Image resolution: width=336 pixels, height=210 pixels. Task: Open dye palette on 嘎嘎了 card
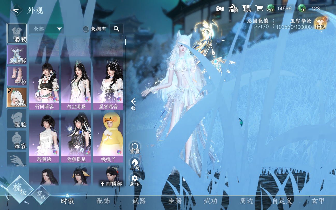(119, 152)
